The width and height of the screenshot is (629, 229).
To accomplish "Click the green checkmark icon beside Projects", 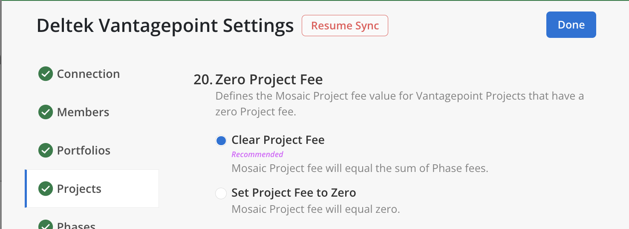I will coord(46,189).
